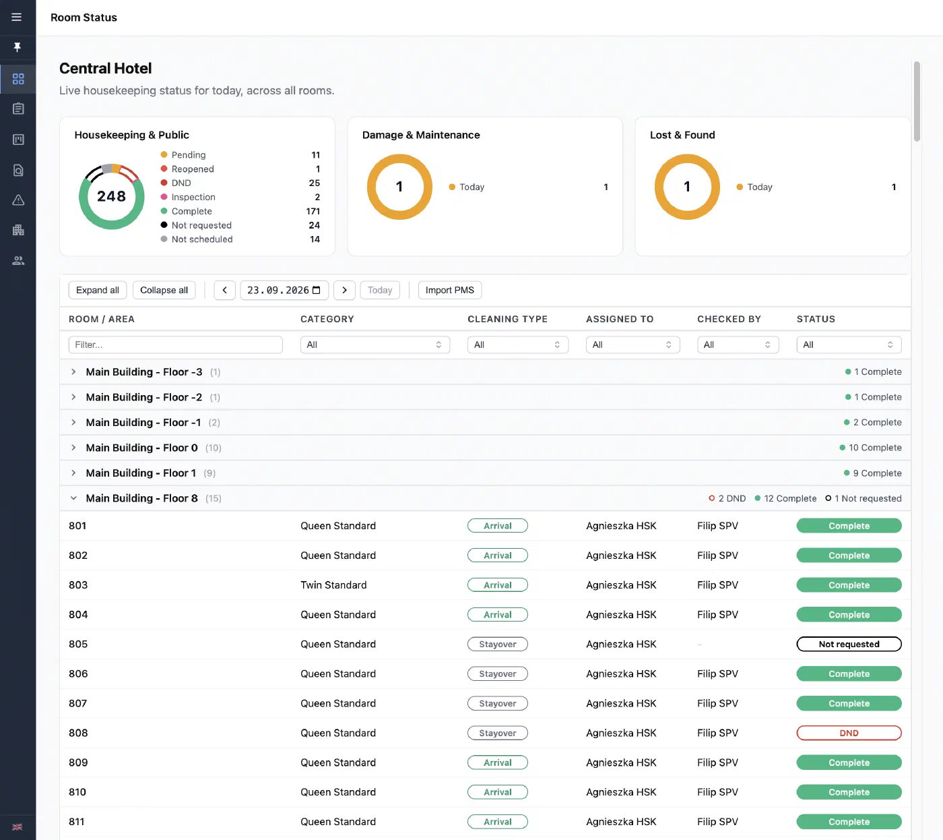Pin the sidebar with the pushpin icon
Image resolution: width=943 pixels, height=840 pixels.
[x=18, y=47]
